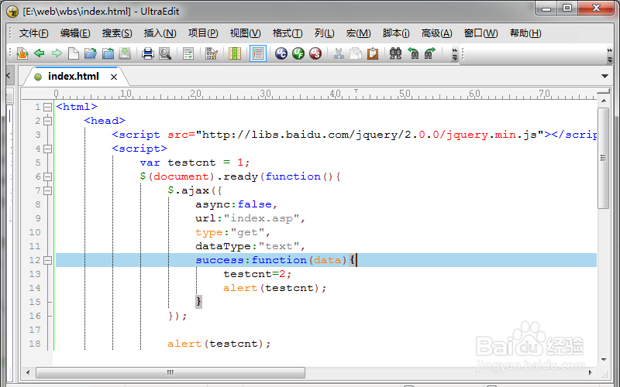The image size is (620, 387).
Task: Open the 文件(F) menu
Action: 34,33
